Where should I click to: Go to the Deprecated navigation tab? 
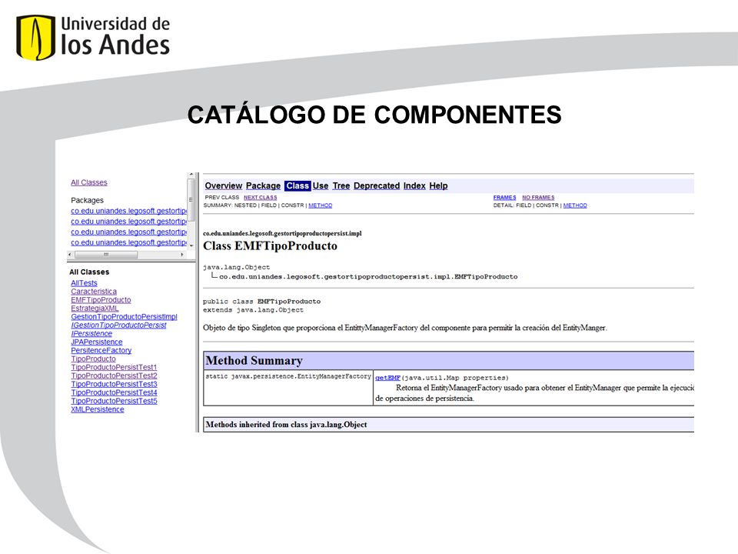coord(377,186)
